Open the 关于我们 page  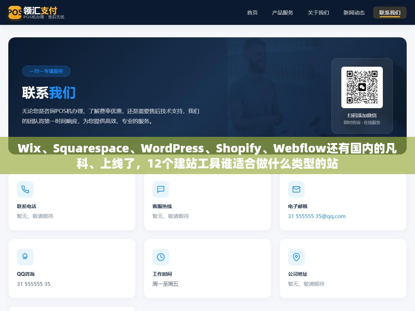click(x=319, y=12)
